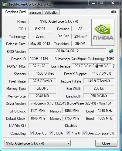The height and width of the screenshot is (151, 122).
Task: Click the Driver Version label
Action: (x=16, y=104)
